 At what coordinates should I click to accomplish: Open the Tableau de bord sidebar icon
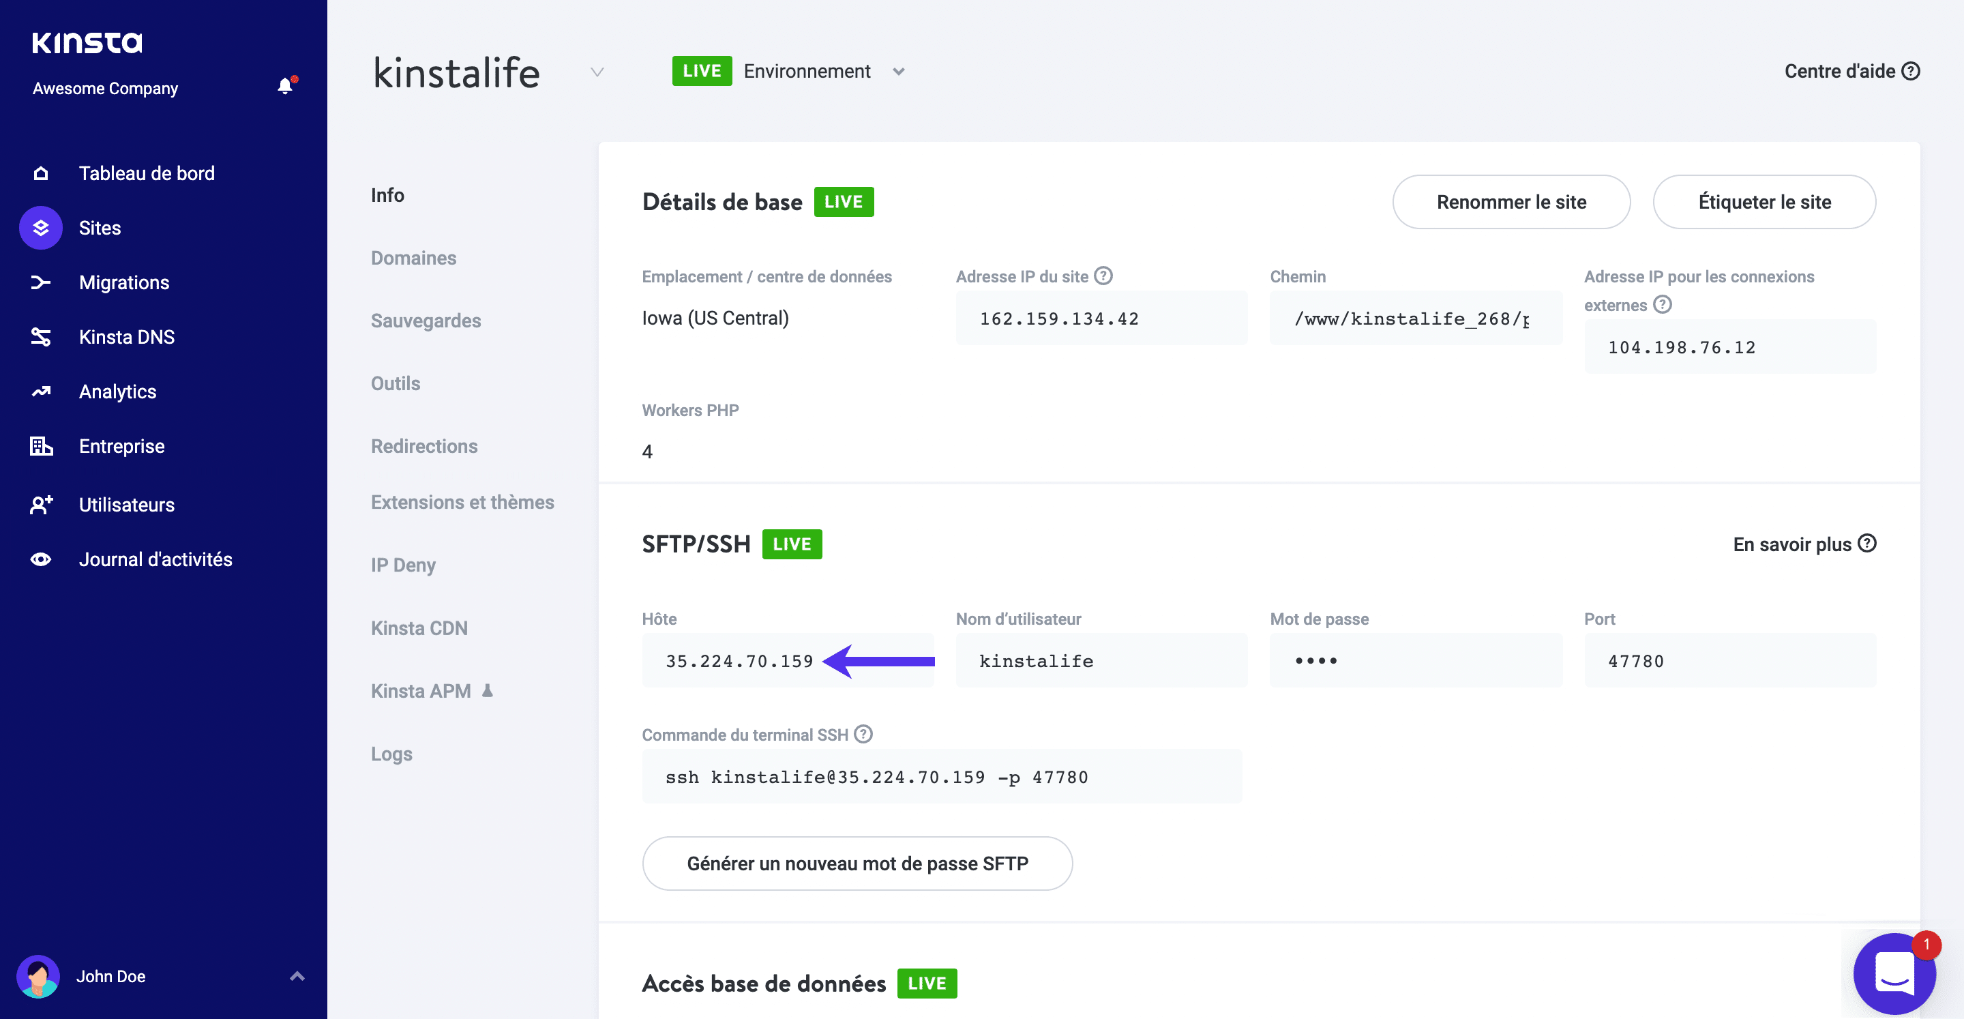[40, 173]
